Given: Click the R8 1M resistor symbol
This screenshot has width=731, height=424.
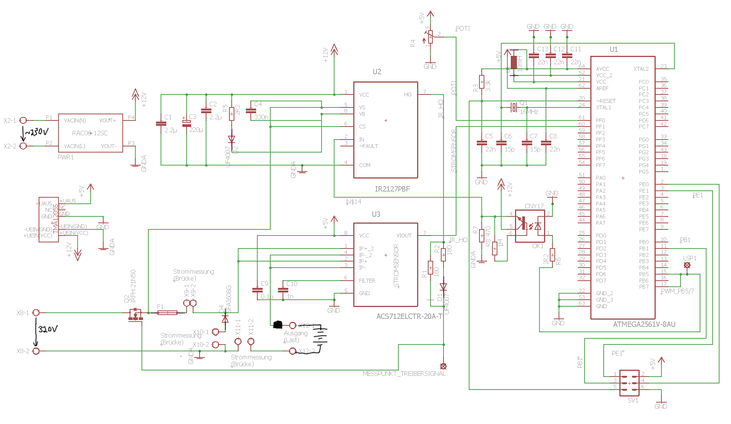Looking at the screenshot, I should 495,249.
